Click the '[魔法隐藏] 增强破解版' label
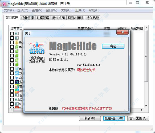The image size is (155, 133). click(x=37, y=60)
